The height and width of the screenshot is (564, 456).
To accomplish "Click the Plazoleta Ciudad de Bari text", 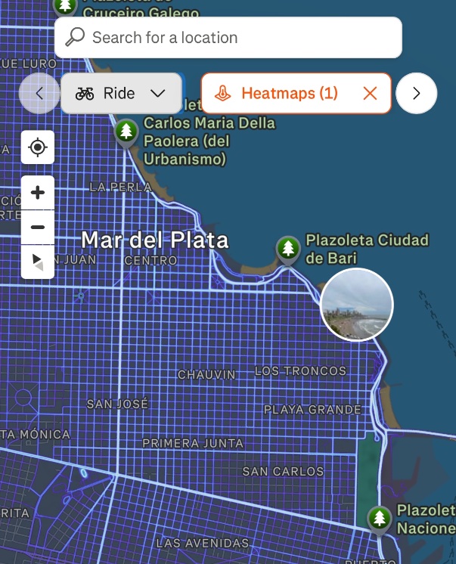I will coord(367,249).
